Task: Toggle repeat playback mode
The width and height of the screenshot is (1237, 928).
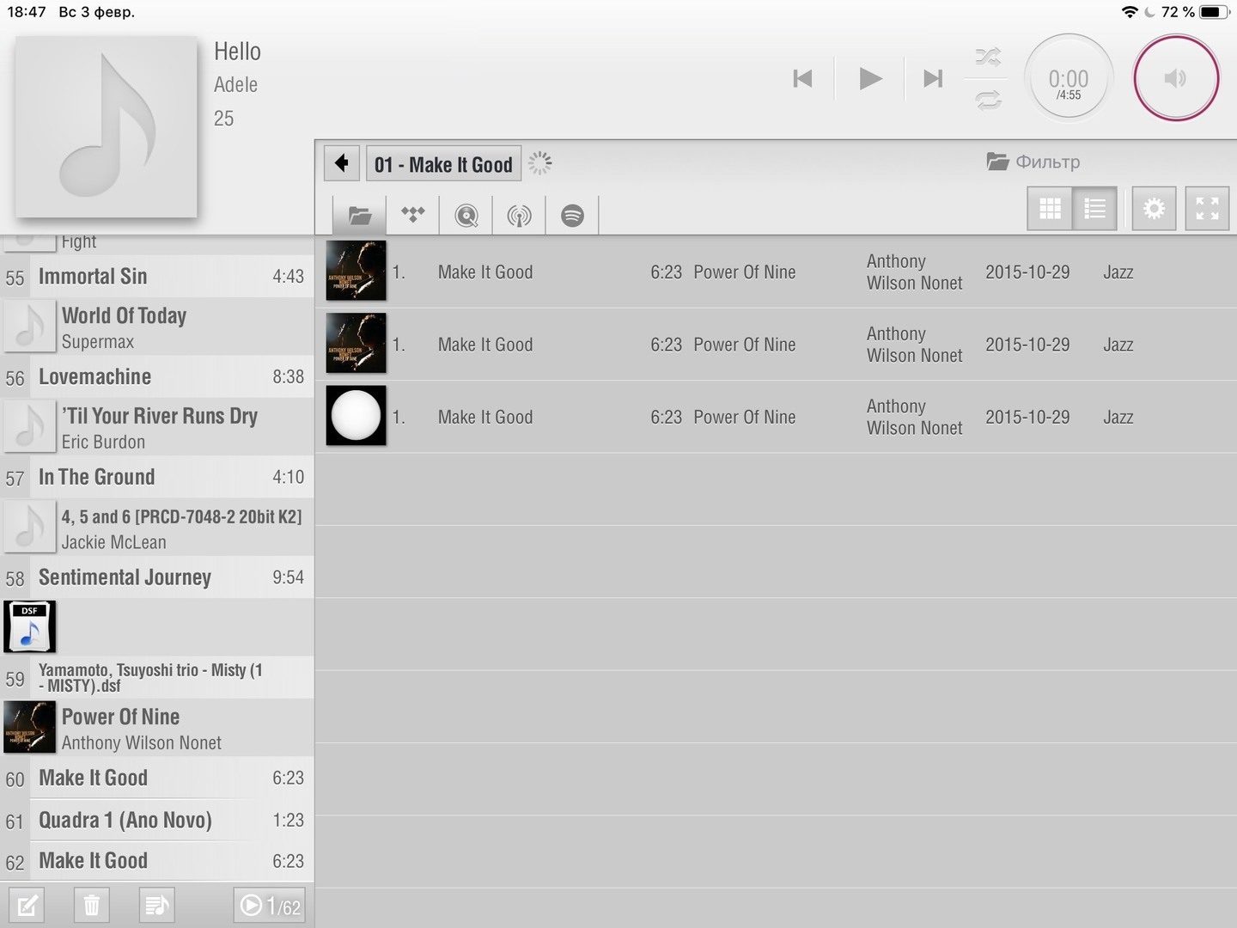Action: (988, 101)
